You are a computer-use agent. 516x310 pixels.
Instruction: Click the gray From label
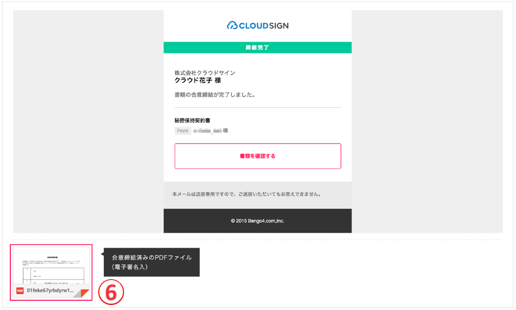pos(182,131)
